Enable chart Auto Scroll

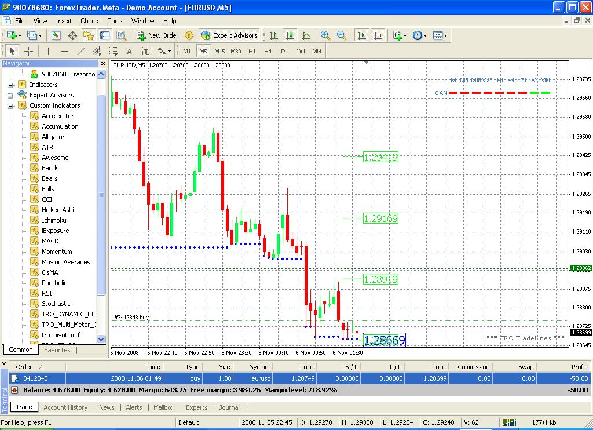pyautogui.click(x=361, y=35)
